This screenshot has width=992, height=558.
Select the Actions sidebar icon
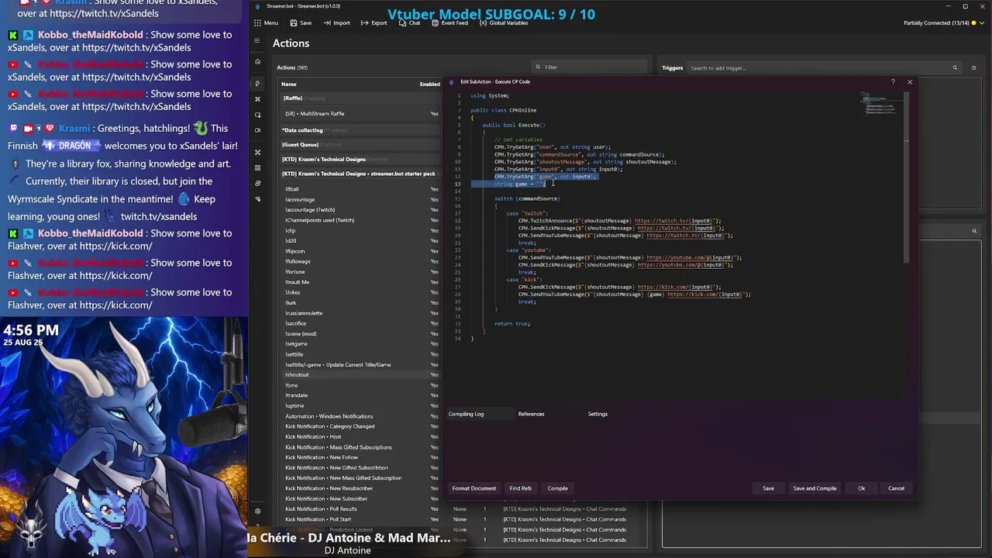257,84
